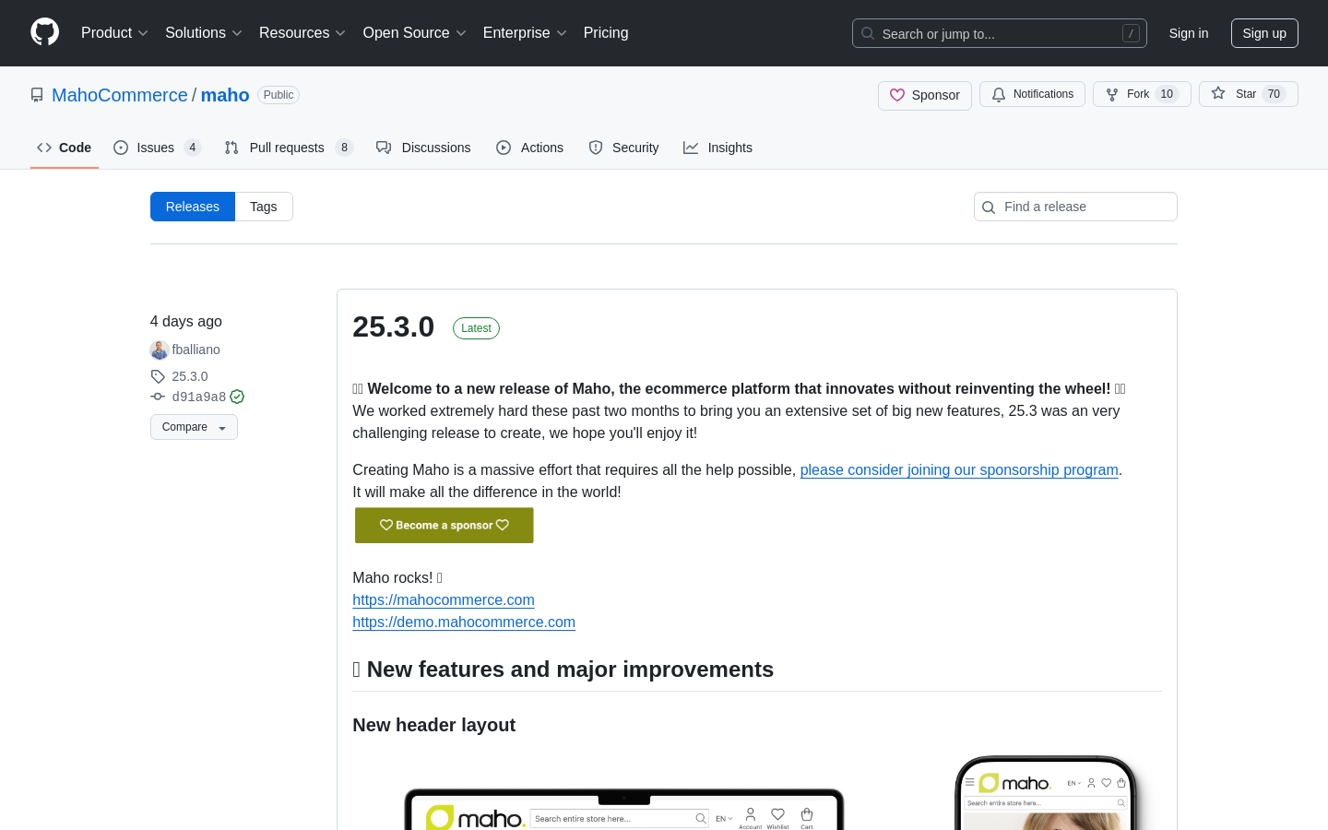The width and height of the screenshot is (1328, 830).
Task: Select the Releases view
Action: [x=193, y=207]
